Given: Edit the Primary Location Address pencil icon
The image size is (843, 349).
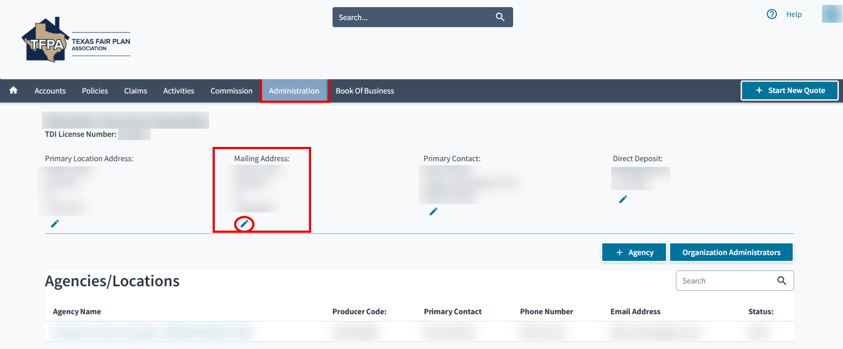Looking at the screenshot, I should (x=55, y=223).
